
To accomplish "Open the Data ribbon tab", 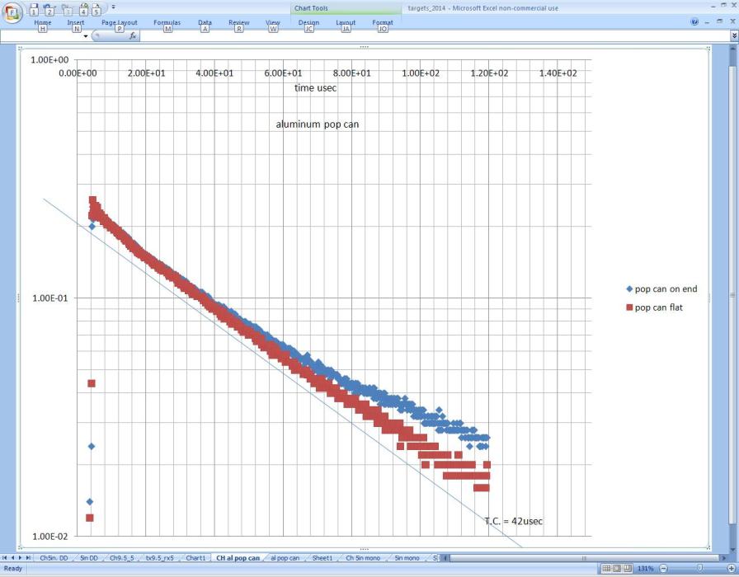I will click(x=205, y=22).
